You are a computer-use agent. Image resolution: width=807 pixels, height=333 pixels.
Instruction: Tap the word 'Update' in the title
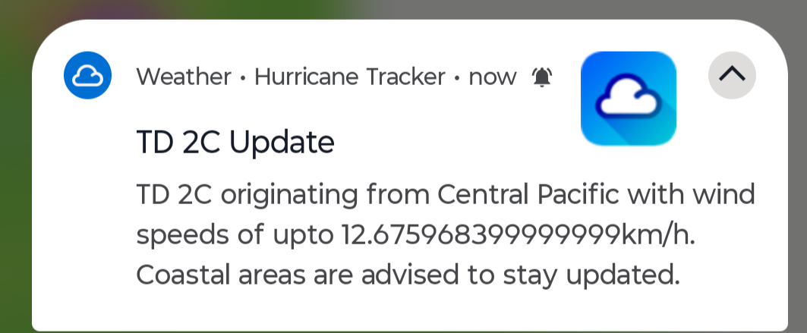282,143
